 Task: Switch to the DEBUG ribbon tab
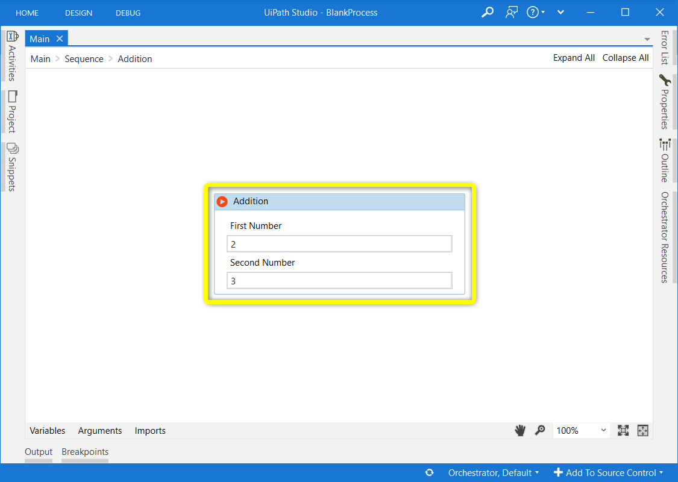coord(128,13)
